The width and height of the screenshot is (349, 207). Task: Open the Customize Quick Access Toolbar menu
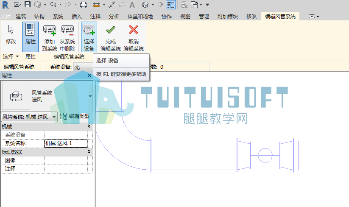[x=207, y=4]
